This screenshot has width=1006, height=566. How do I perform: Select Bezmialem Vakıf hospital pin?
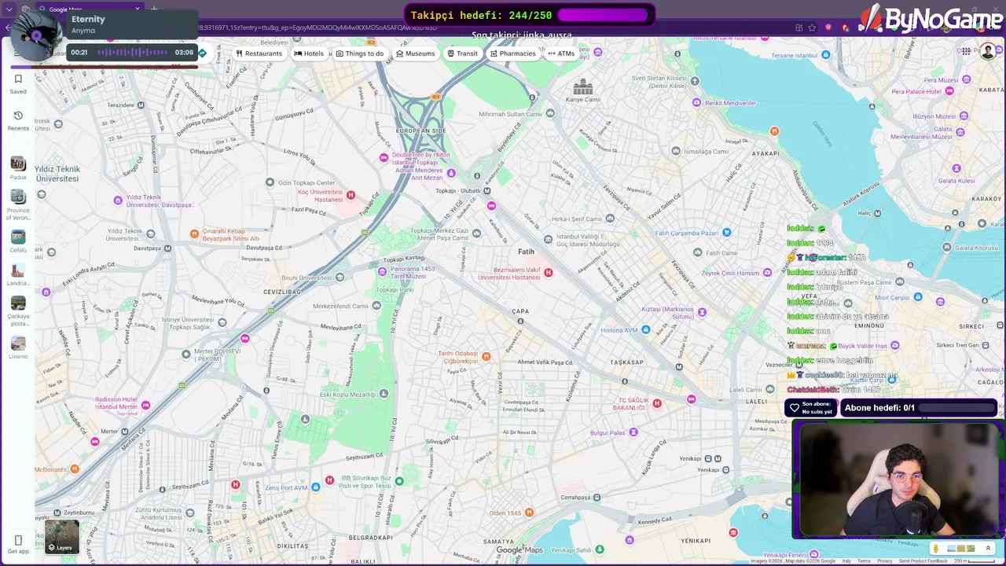[548, 273]
